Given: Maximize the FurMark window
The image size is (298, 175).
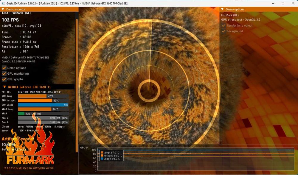Looking at the screenshot, I should pyautogui.click(x=283, y=3).
